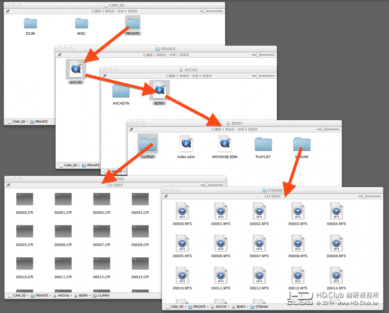Screen dimensions: 389x313
Task: Go to AVCHD in STREAM window path bar
Action: point(219,306)
